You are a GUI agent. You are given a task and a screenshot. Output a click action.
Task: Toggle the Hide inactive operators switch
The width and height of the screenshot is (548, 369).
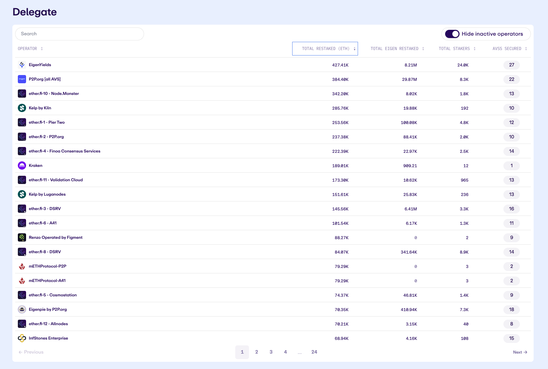pos(452,34)
